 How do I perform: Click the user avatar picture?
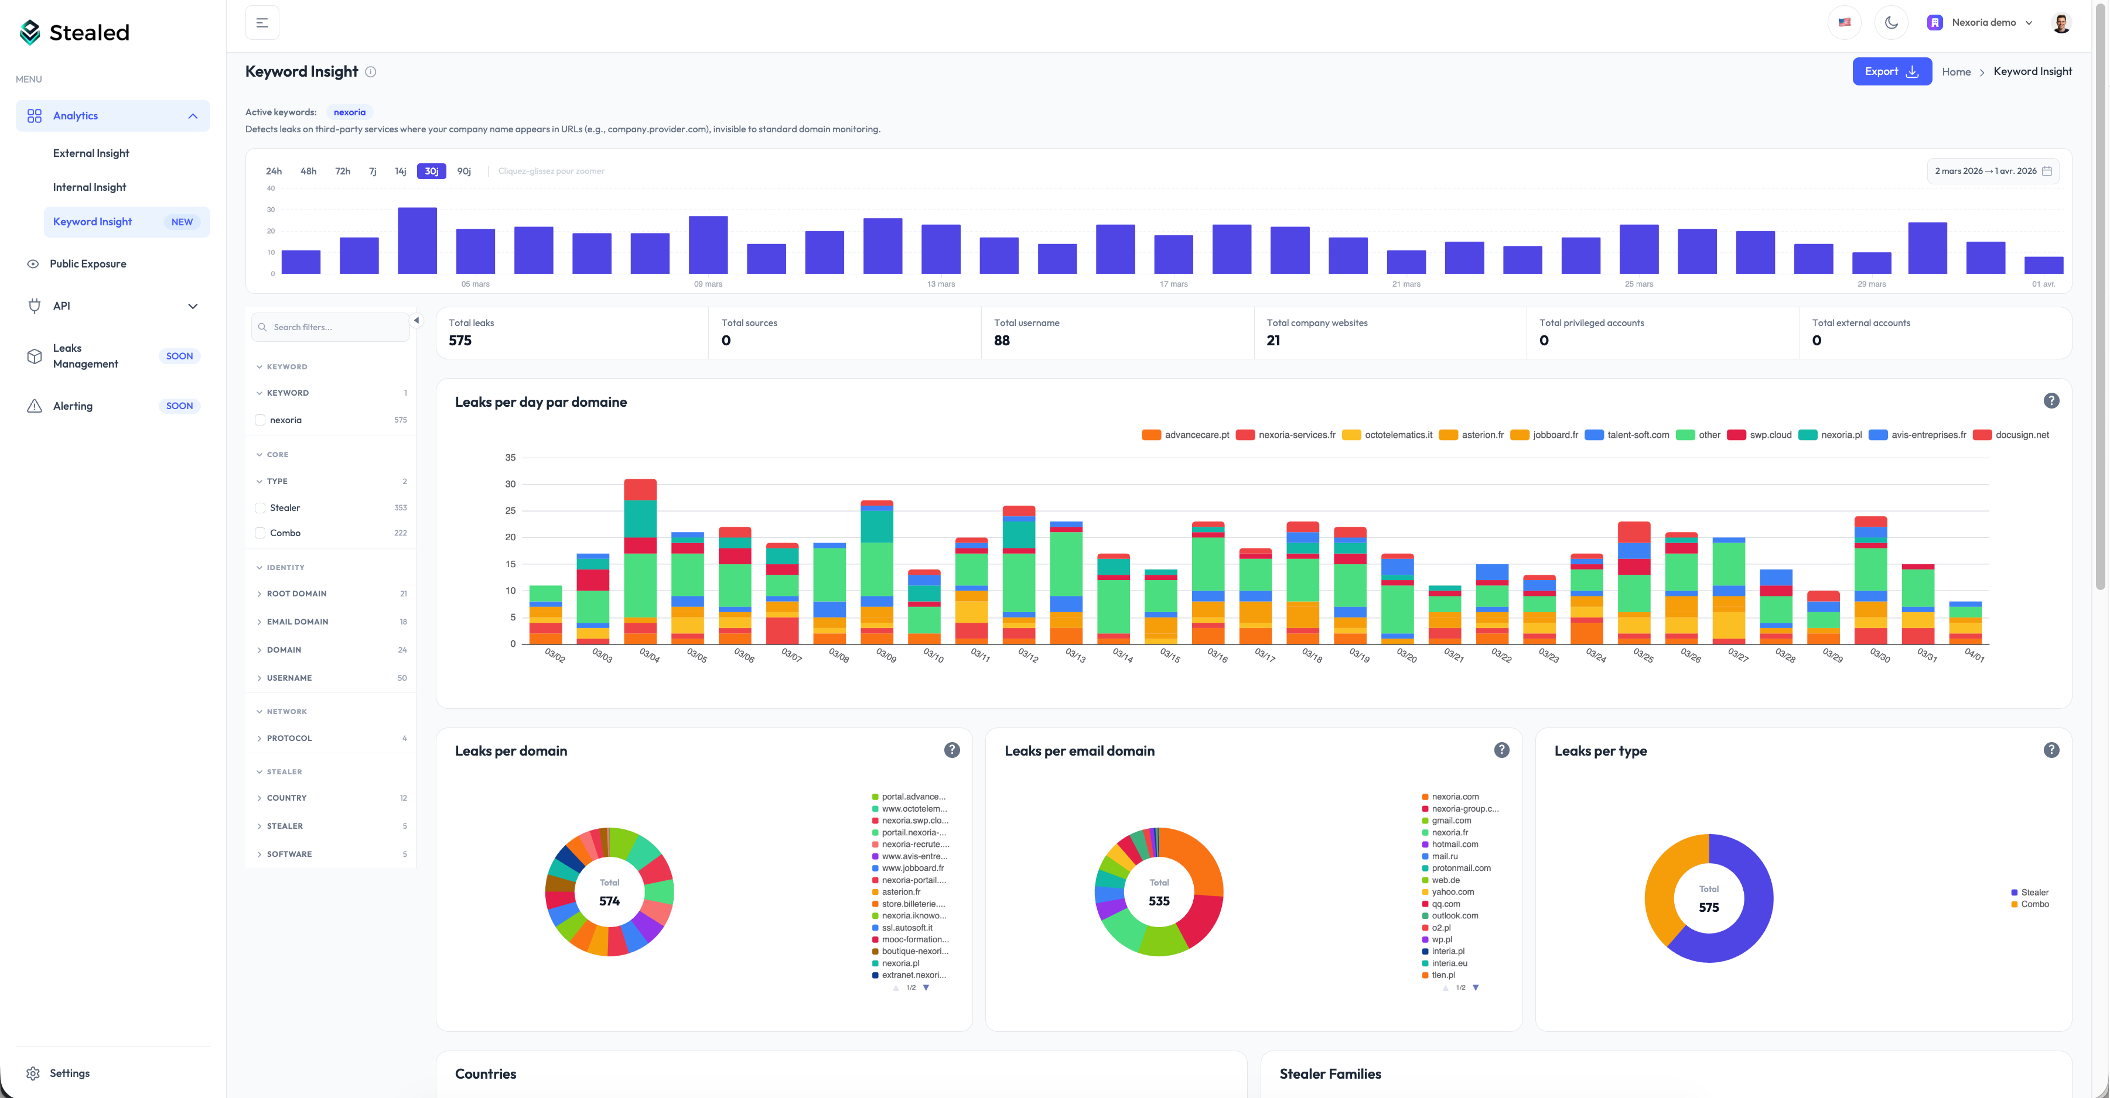click(x=2062, y=23)
